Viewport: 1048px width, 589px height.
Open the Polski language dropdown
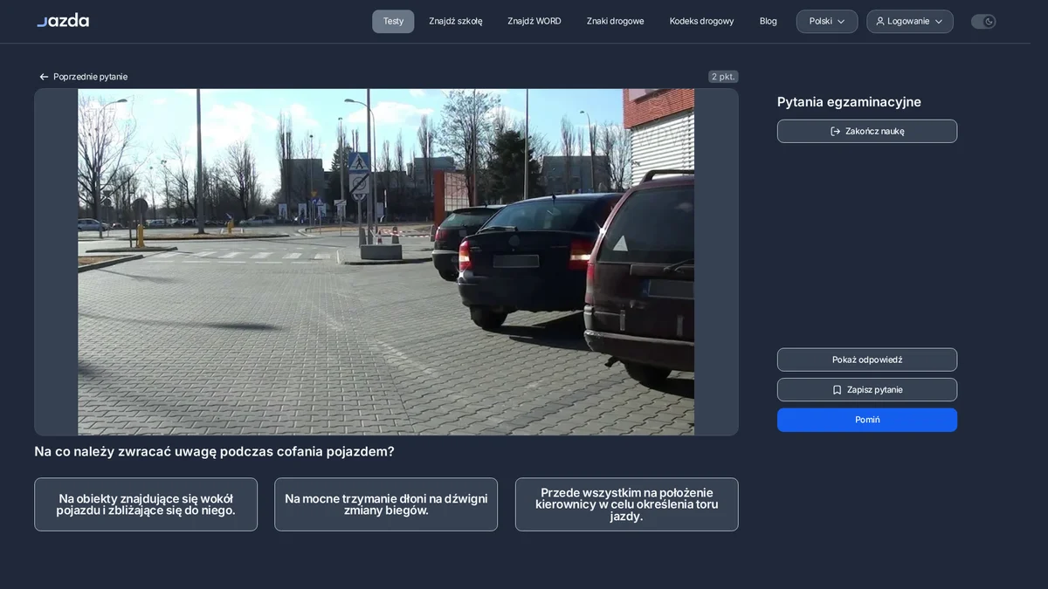click(x=827, y=21)
